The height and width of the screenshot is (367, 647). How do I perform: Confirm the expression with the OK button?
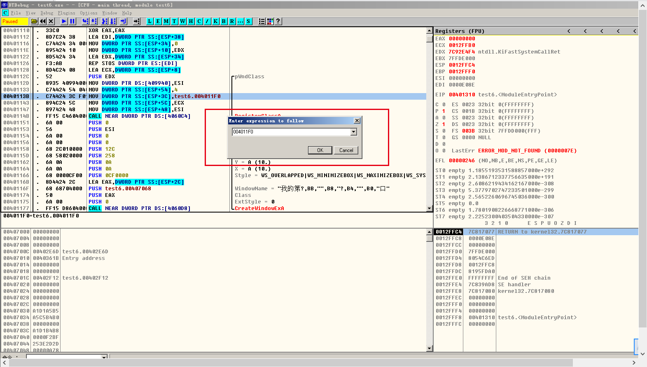320,150
